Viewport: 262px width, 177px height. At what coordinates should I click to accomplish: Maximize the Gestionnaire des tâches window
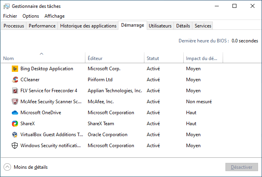(x=234, y=6)
